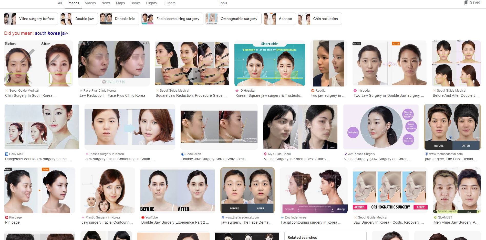Screen dimensions: 486x240
Task: Open 'Double Jaw Surgery Korea: Why, Cost' link
Action: coord(215,159)
